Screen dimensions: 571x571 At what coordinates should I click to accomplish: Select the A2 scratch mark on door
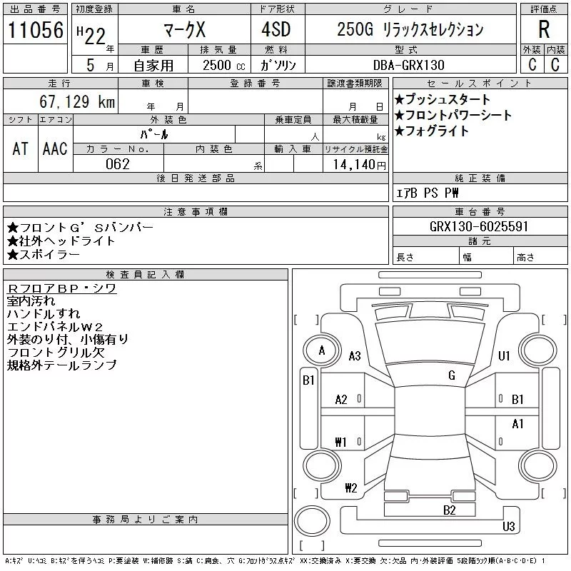(341, 400)
